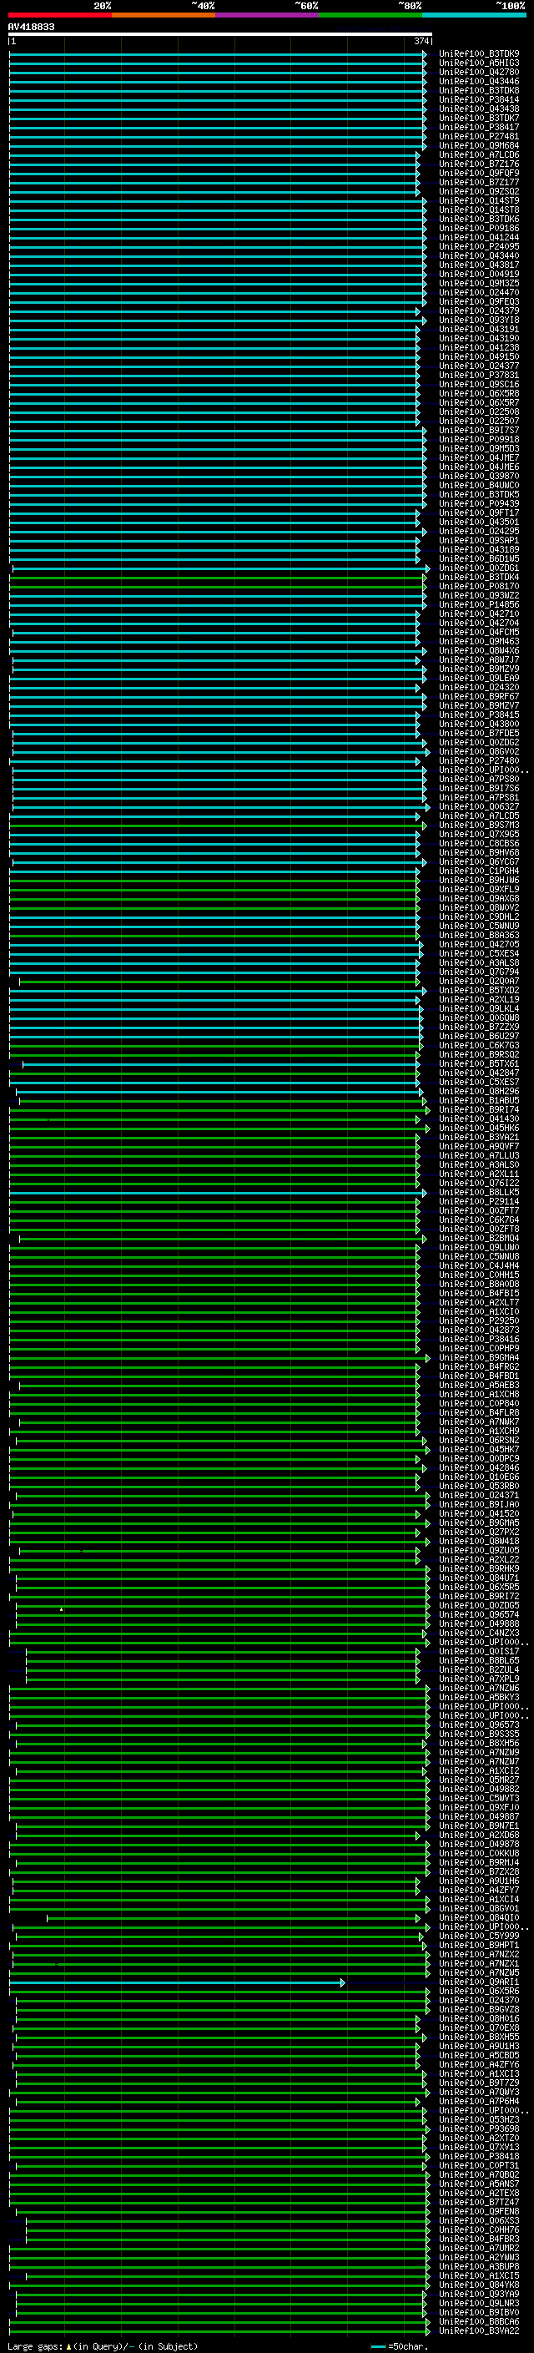
Task: Click label UniRef100_C4J4H4
Action: 479,1265
